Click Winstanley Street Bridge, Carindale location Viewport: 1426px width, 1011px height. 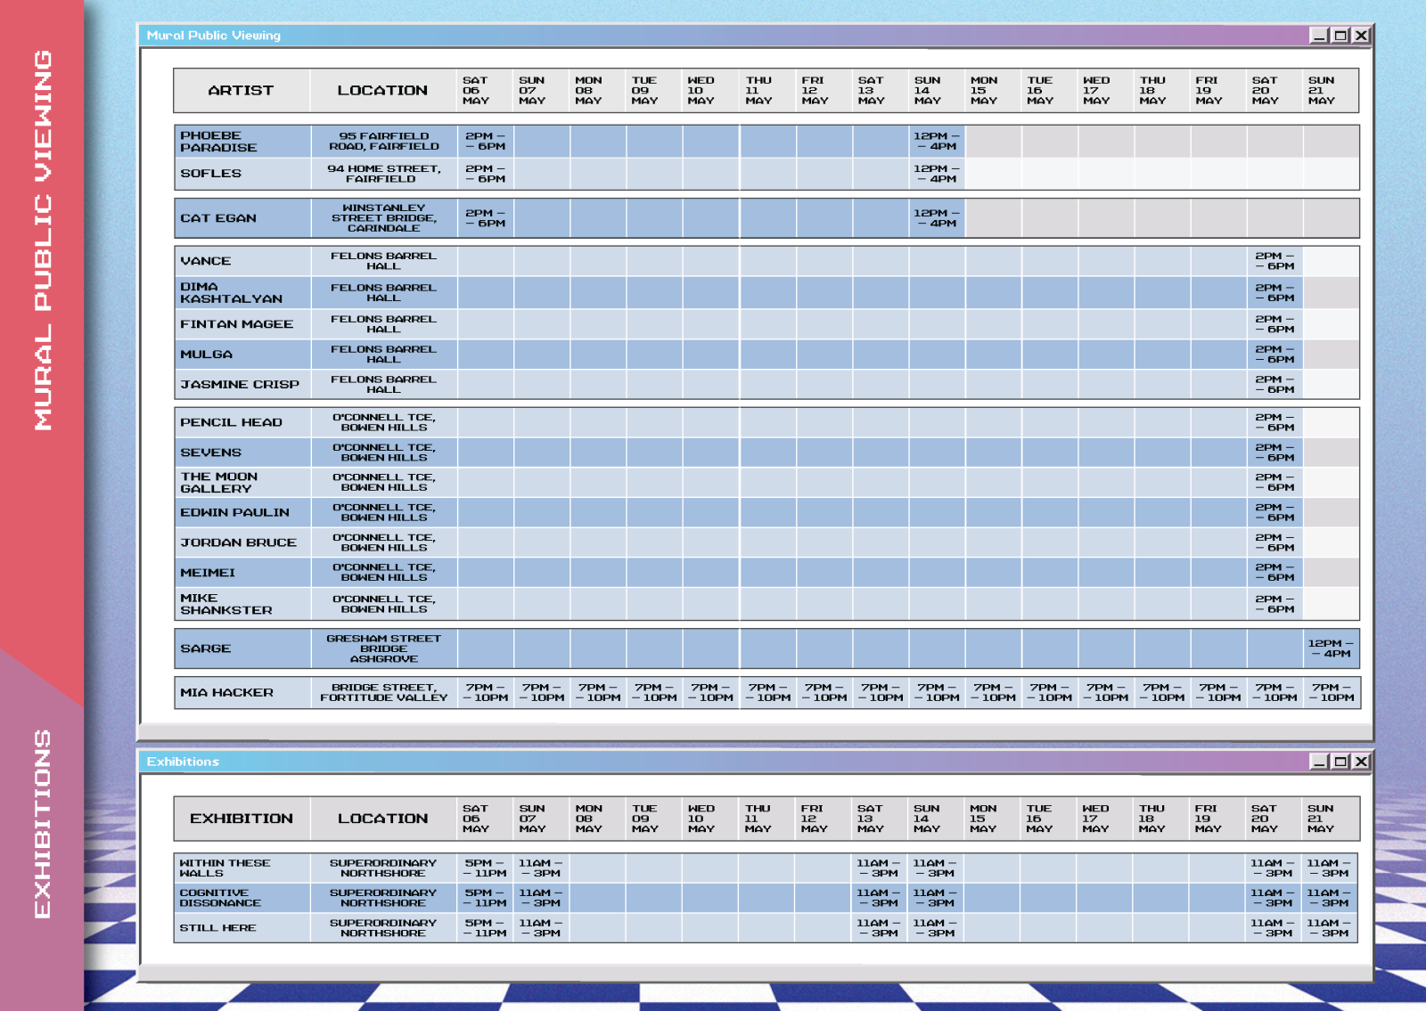(384, 218)
